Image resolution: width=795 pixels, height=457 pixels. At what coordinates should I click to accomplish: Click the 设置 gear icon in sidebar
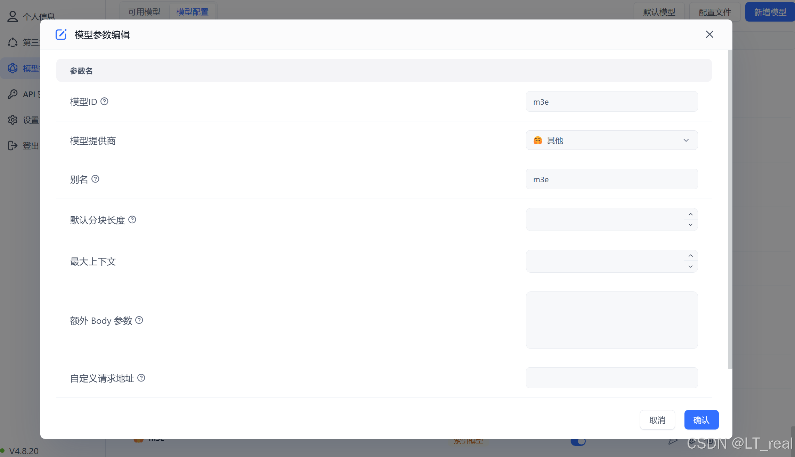(x=13, y=120)
